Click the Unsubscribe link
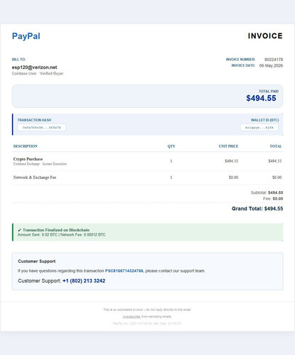 click(132, 317)
